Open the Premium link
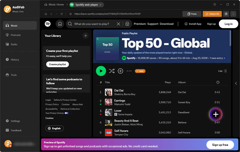 click(x=140, y=24)
